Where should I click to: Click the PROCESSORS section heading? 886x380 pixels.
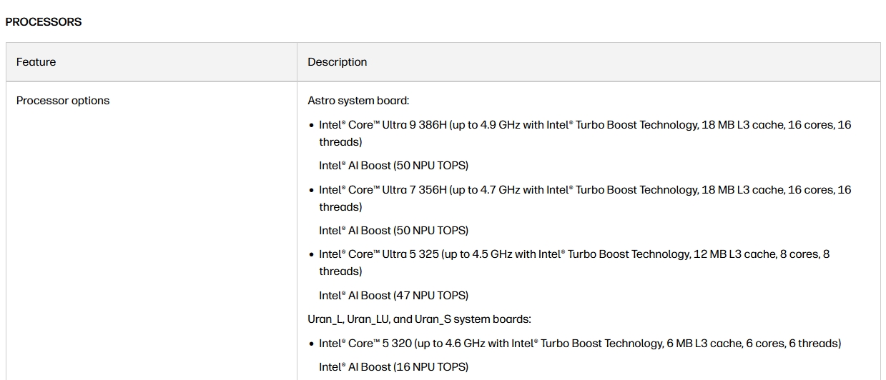pos(44,22)
